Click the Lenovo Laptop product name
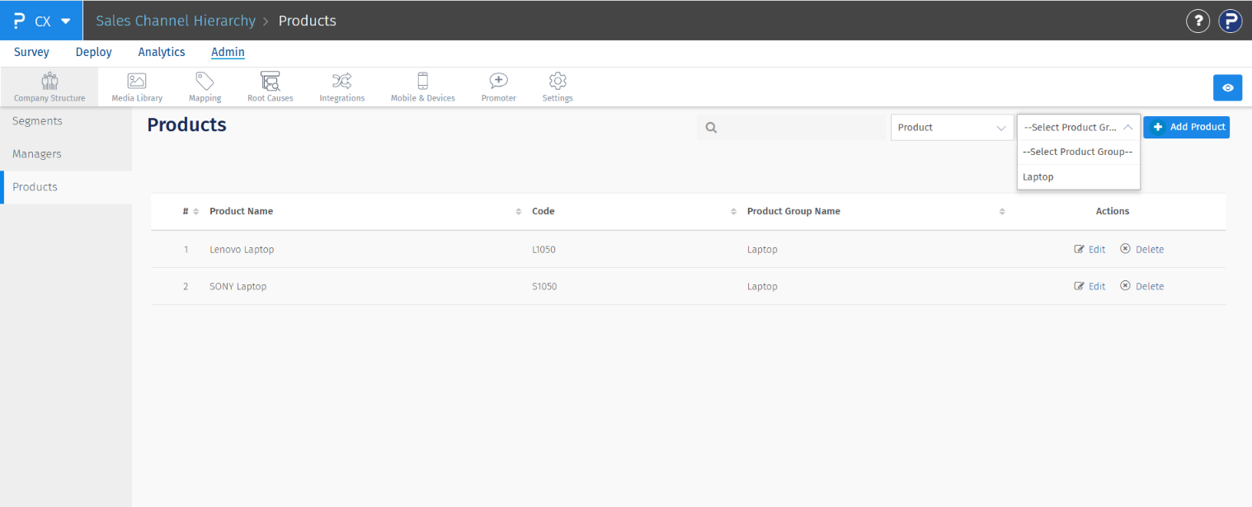Image resolution: width=1252 pixels, height=507 pixels. [x=242, y=249]
